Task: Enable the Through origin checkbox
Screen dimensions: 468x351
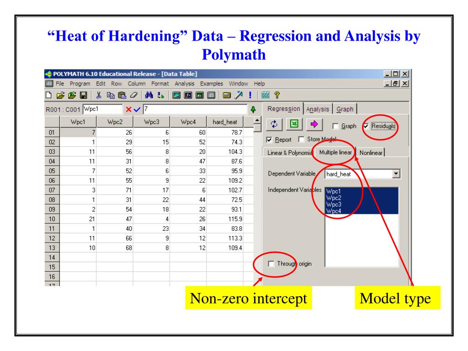Action: [271, 264]
